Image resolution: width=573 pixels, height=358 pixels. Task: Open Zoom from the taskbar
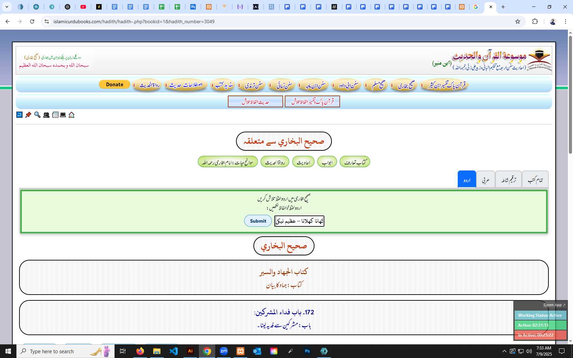click(224, 351)
